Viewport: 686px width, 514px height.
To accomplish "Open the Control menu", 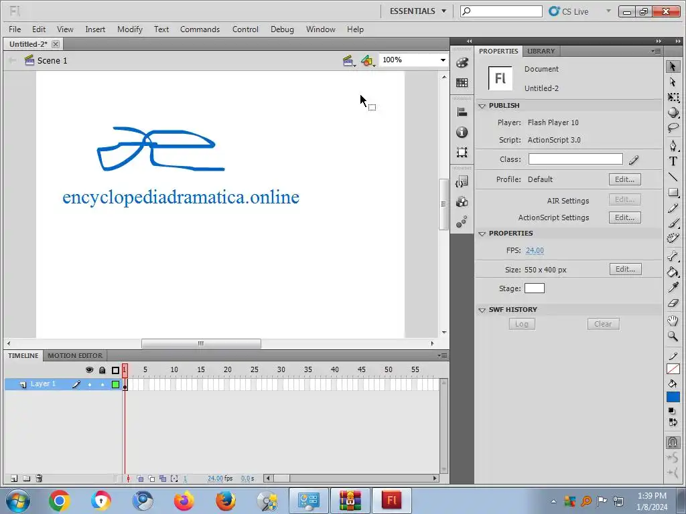I will (x=245, y=29).
